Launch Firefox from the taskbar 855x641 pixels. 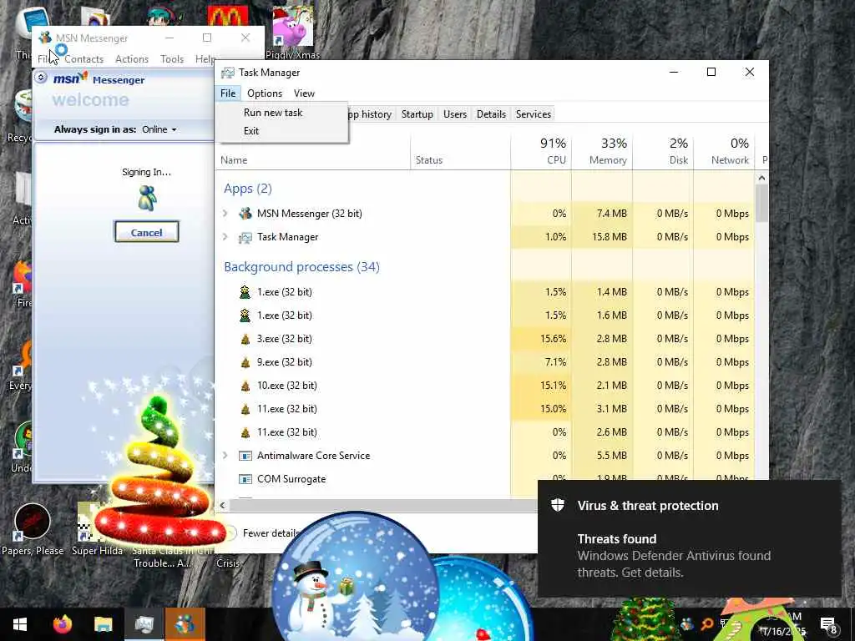(62, 624)
